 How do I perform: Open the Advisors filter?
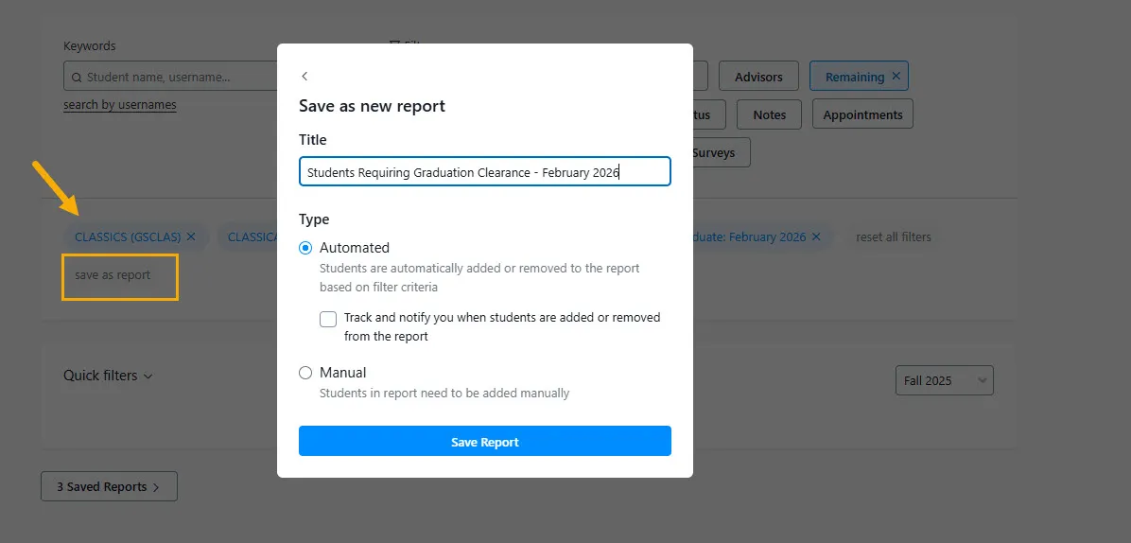coord(758,77)
